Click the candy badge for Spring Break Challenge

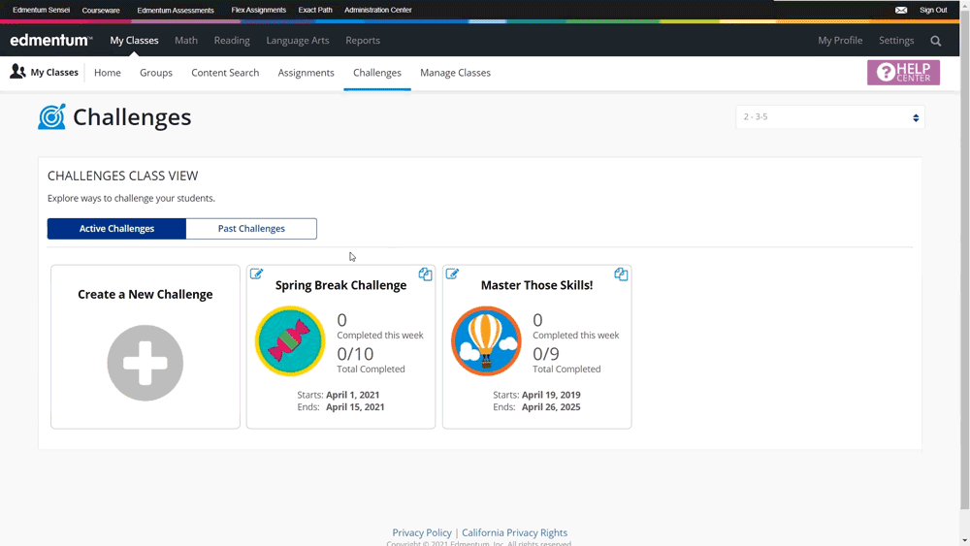[290, 341]
